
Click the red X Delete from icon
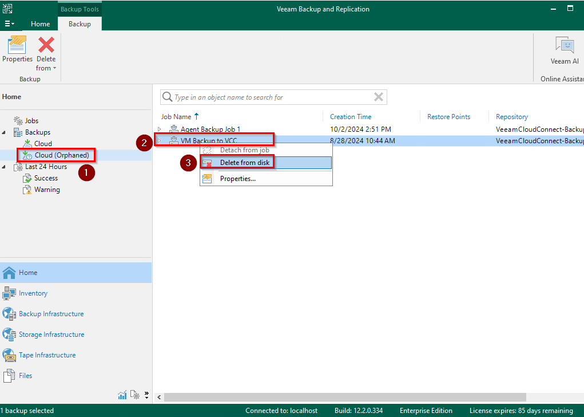[x=46, y=45]
